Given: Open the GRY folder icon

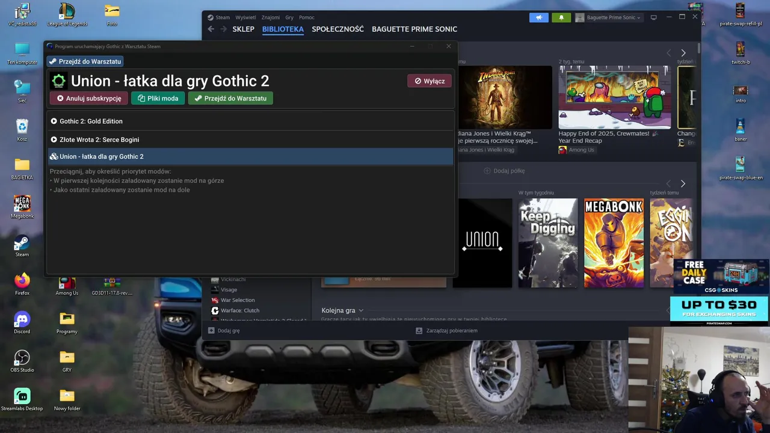Looking at the screenshot, I should point(67,361).
